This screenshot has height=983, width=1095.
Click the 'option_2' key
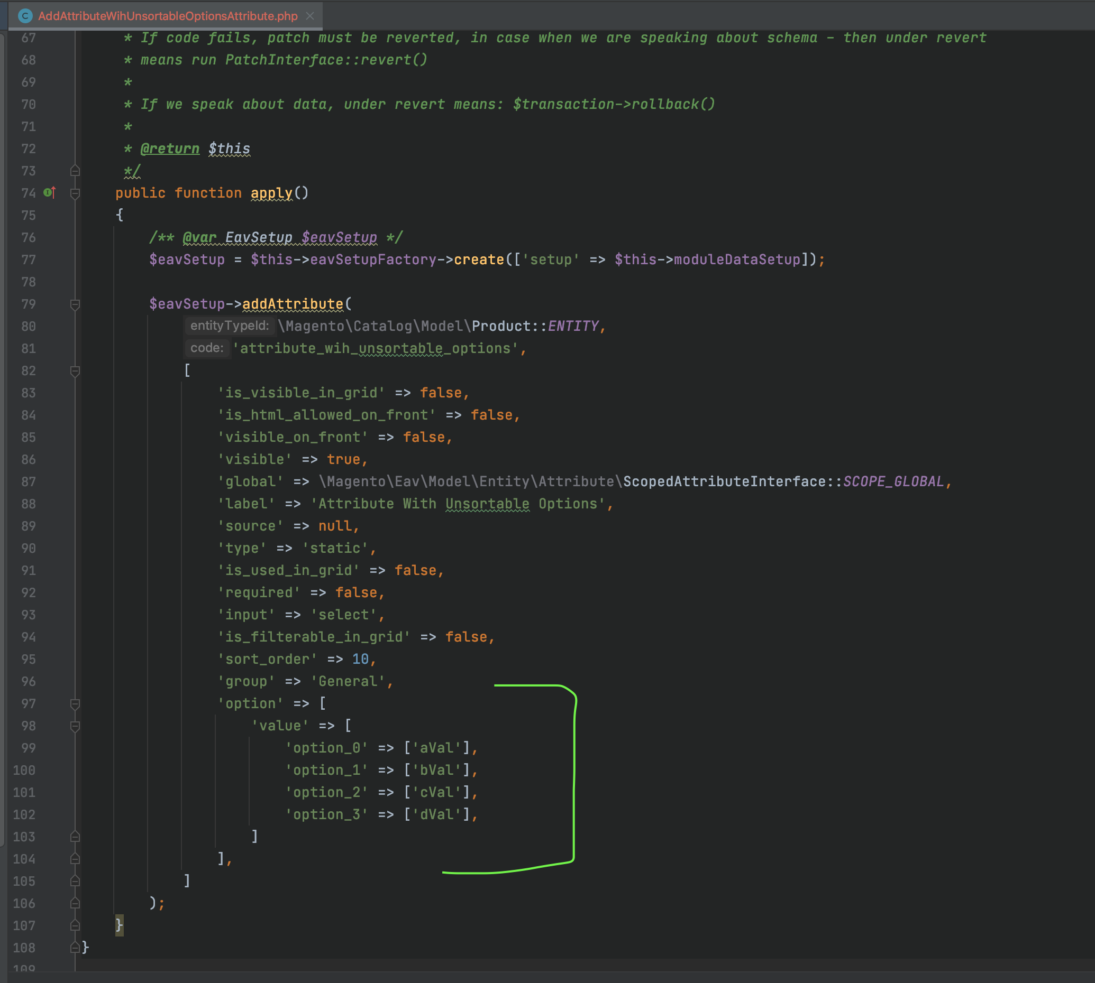tap(326, 792)
